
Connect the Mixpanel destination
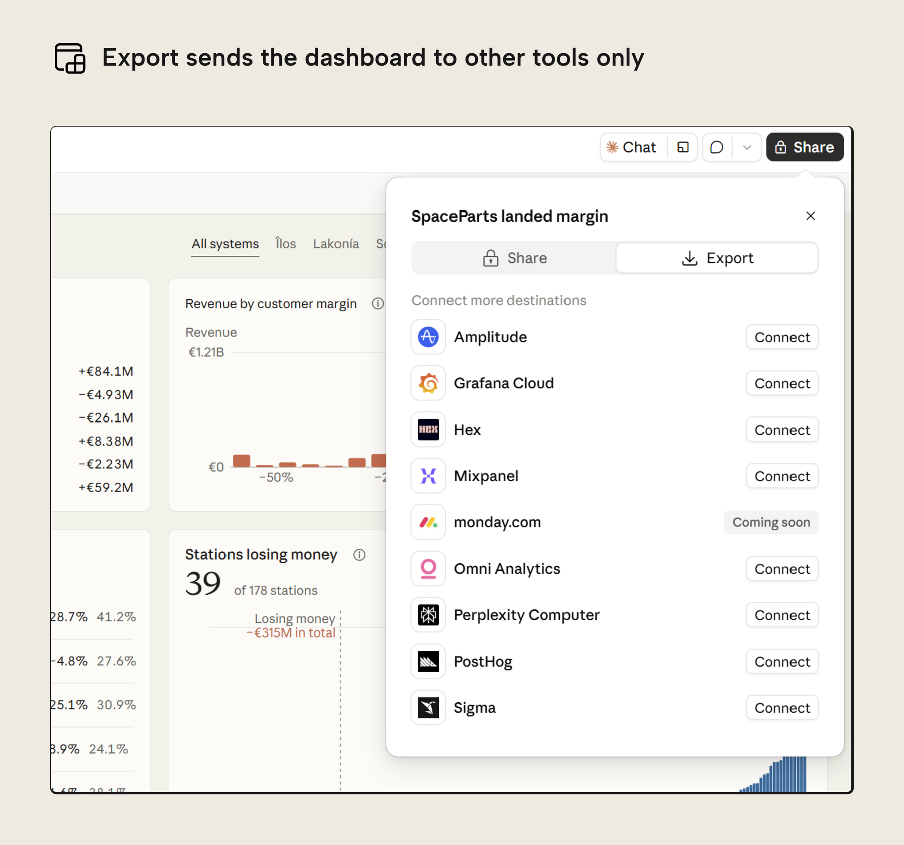[782, 476]
